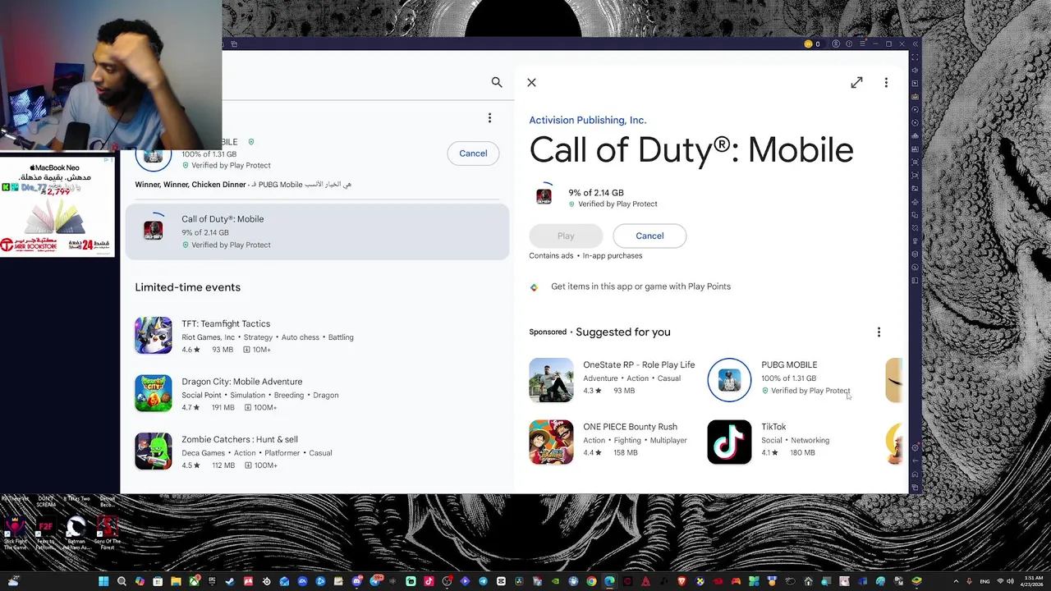Open Activision Publishing, Inc. developer page
Screen dimensions: 1051x591
point(588,120)
